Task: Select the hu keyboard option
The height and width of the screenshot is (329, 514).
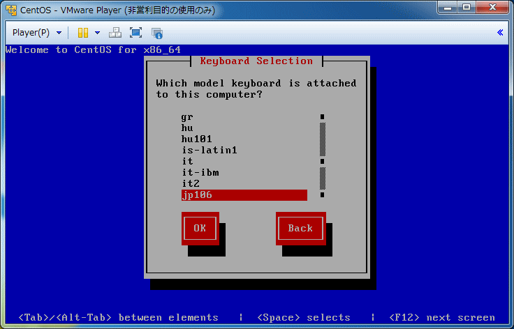Action: (187, 128)
